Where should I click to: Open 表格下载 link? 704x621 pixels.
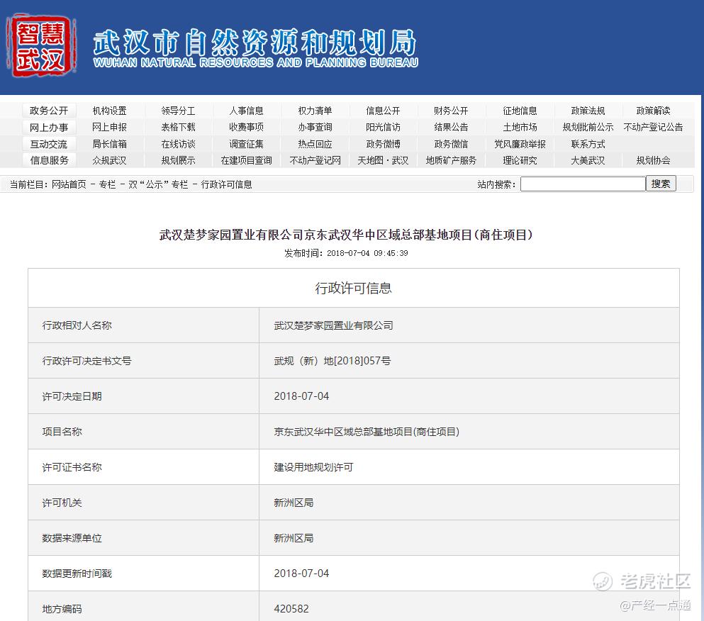tap(178, 127)
